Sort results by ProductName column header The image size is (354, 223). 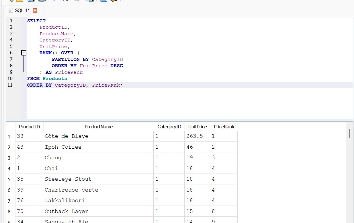(99, 127)
